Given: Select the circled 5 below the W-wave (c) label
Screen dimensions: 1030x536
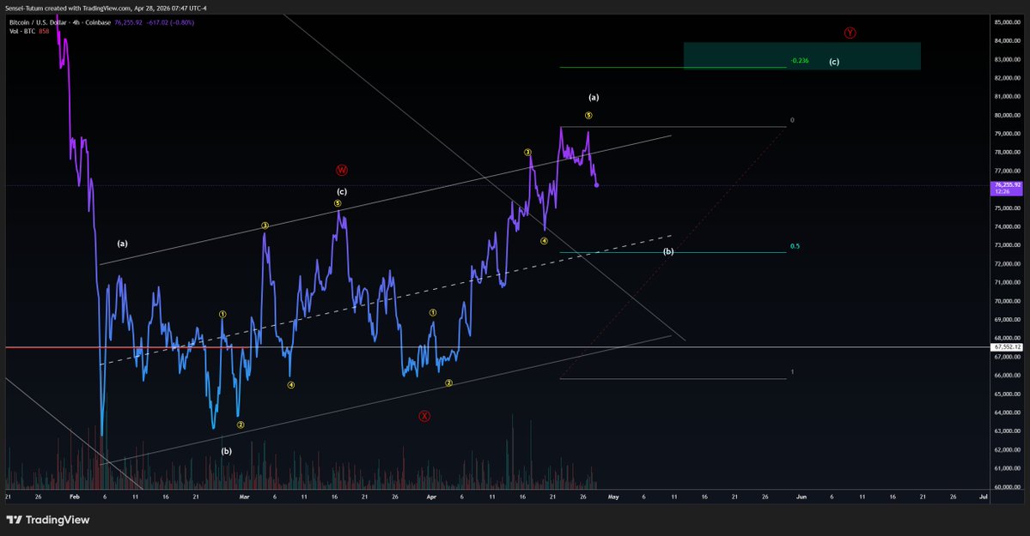Looking at the screenshot, I should [x=338, y=203].
